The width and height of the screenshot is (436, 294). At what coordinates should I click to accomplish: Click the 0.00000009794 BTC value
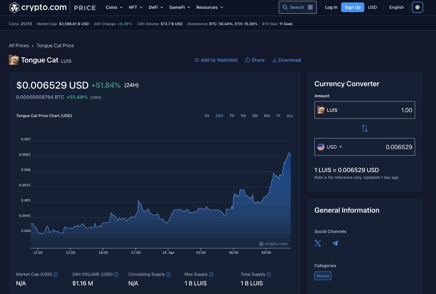40,97
